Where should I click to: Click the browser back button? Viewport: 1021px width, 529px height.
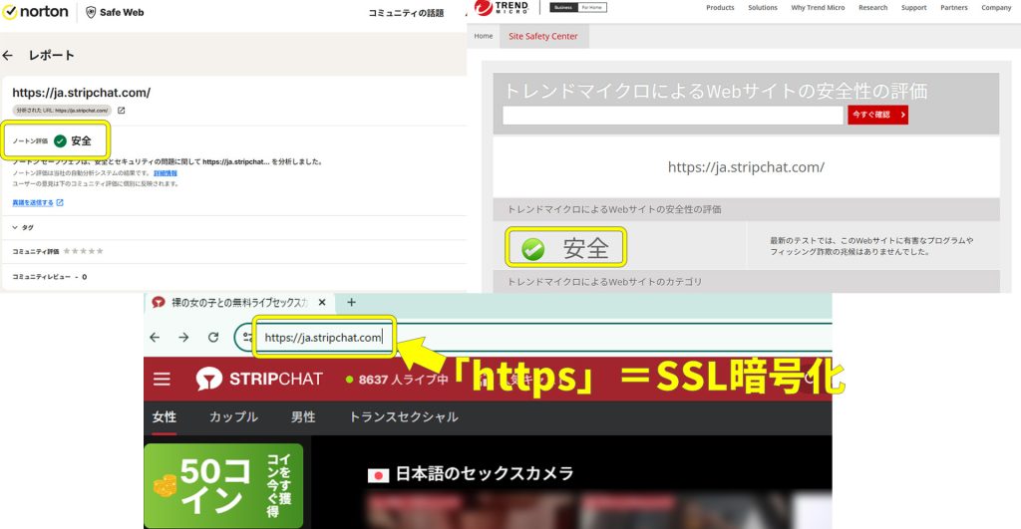point(155,337)
